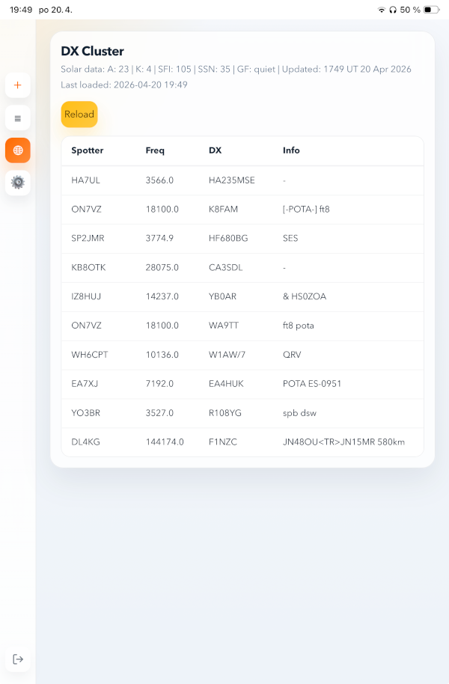
Task: Tap the headphones status icon
Action: [393, 10]
